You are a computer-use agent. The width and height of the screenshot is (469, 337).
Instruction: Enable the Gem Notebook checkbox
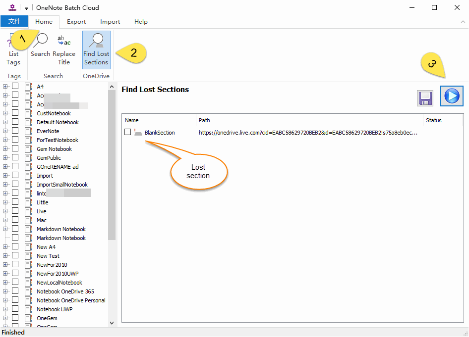[x=15, y=149]
